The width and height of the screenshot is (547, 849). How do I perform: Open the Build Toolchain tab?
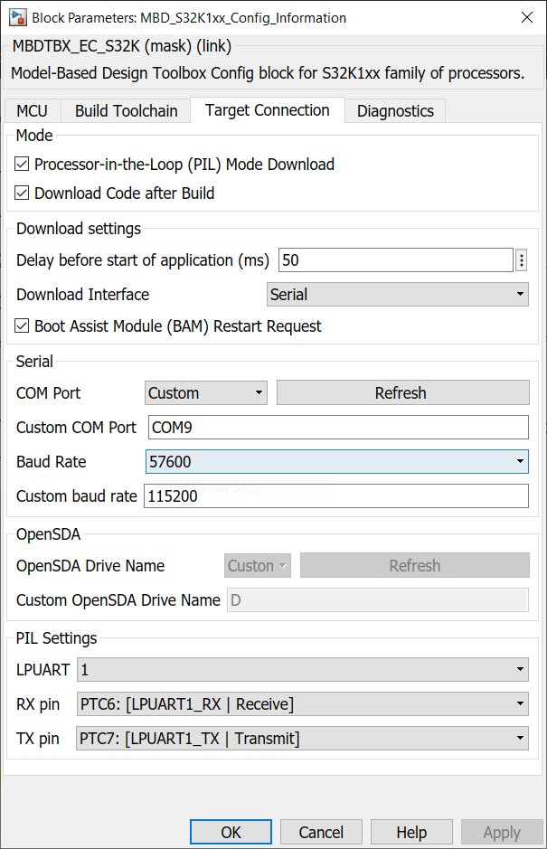(127, 111)
